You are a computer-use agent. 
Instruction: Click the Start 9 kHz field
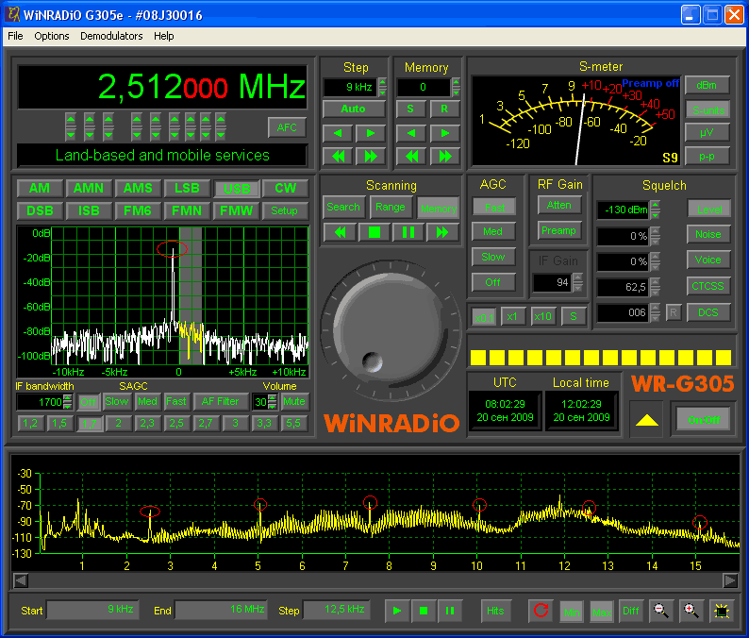coord(92,610)
